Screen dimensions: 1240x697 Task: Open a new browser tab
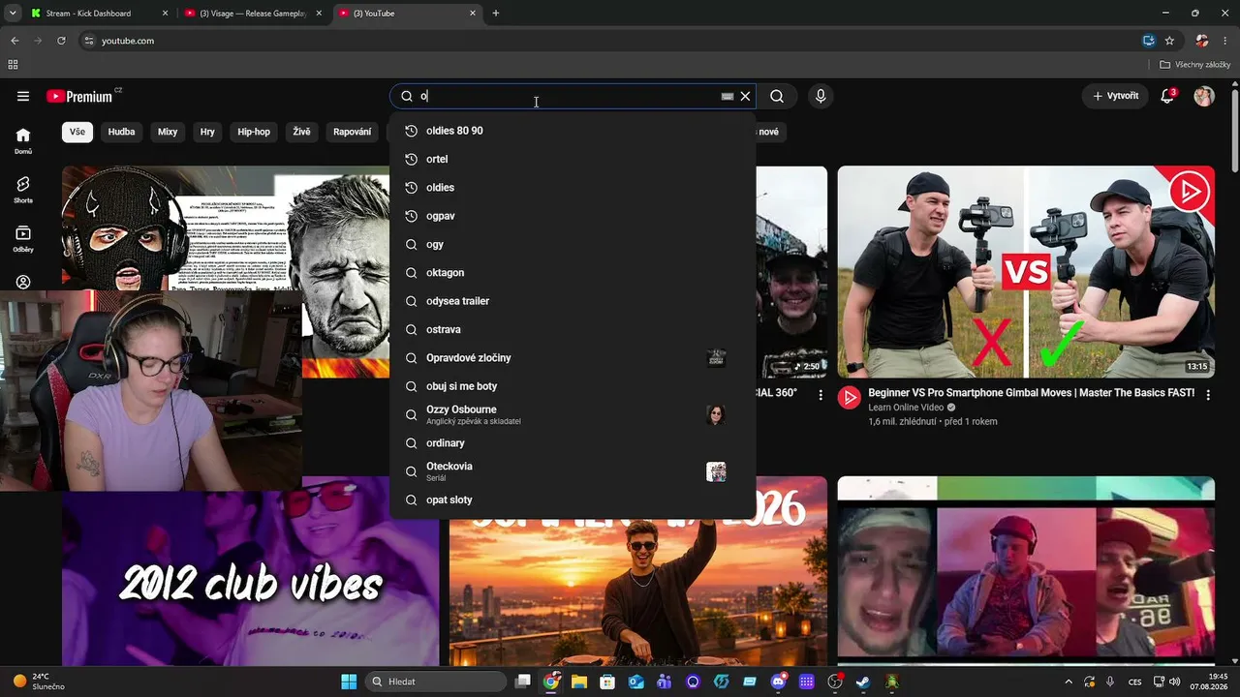(496, 14)
